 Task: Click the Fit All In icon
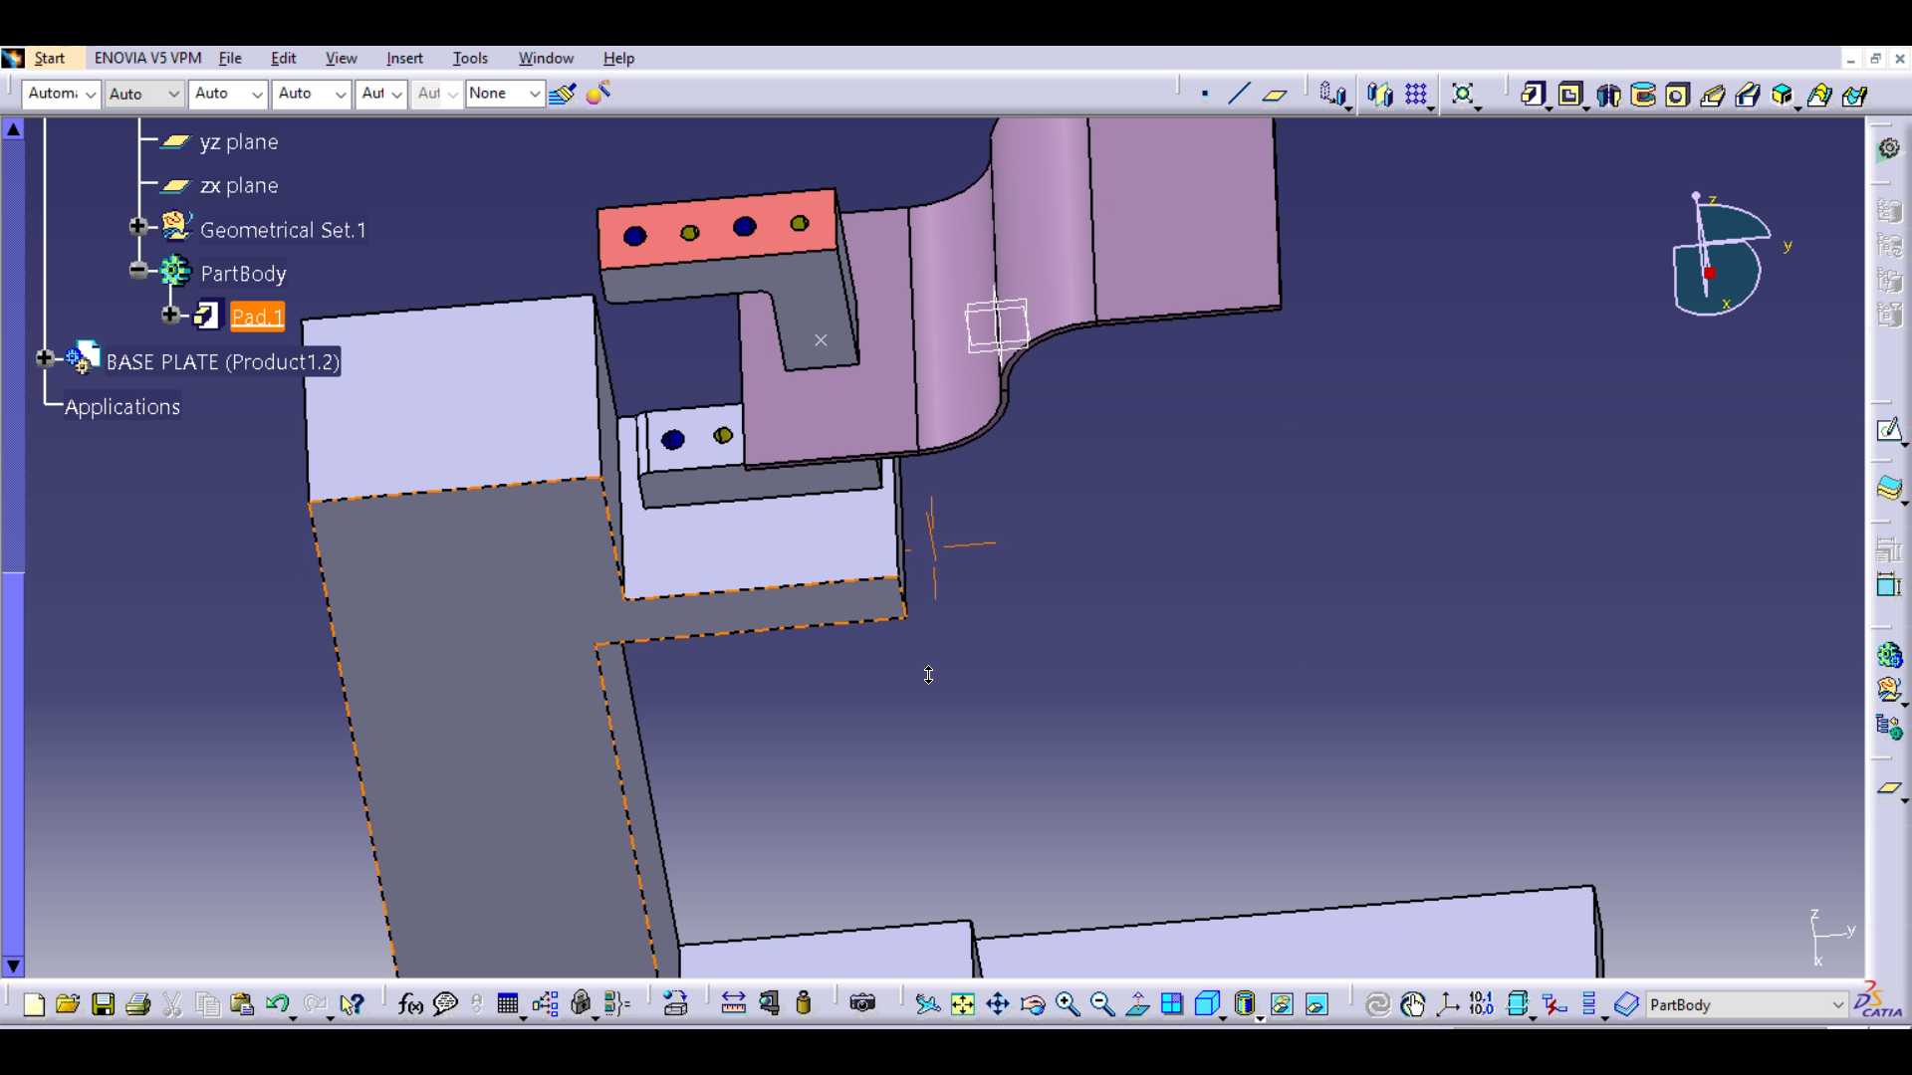[962, 1004]
